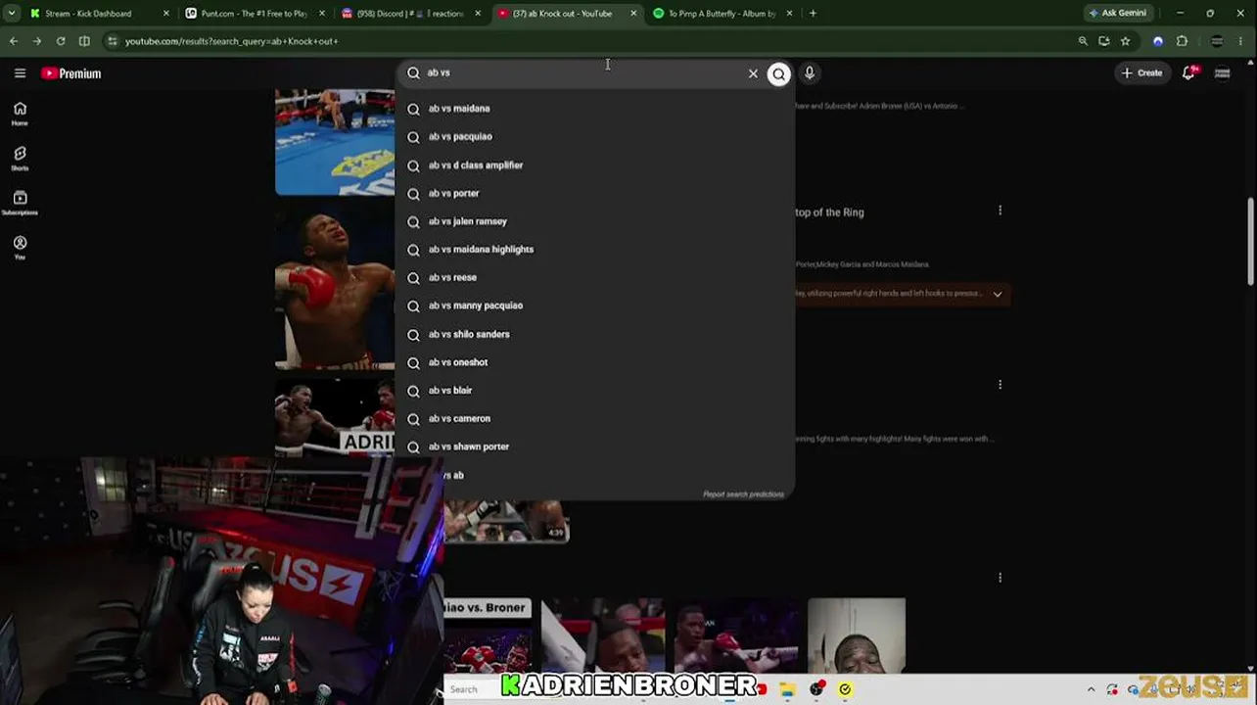Show hidden system tray icons
The width and height of the screenshot is (1257, 705).
coord(1091,689)
